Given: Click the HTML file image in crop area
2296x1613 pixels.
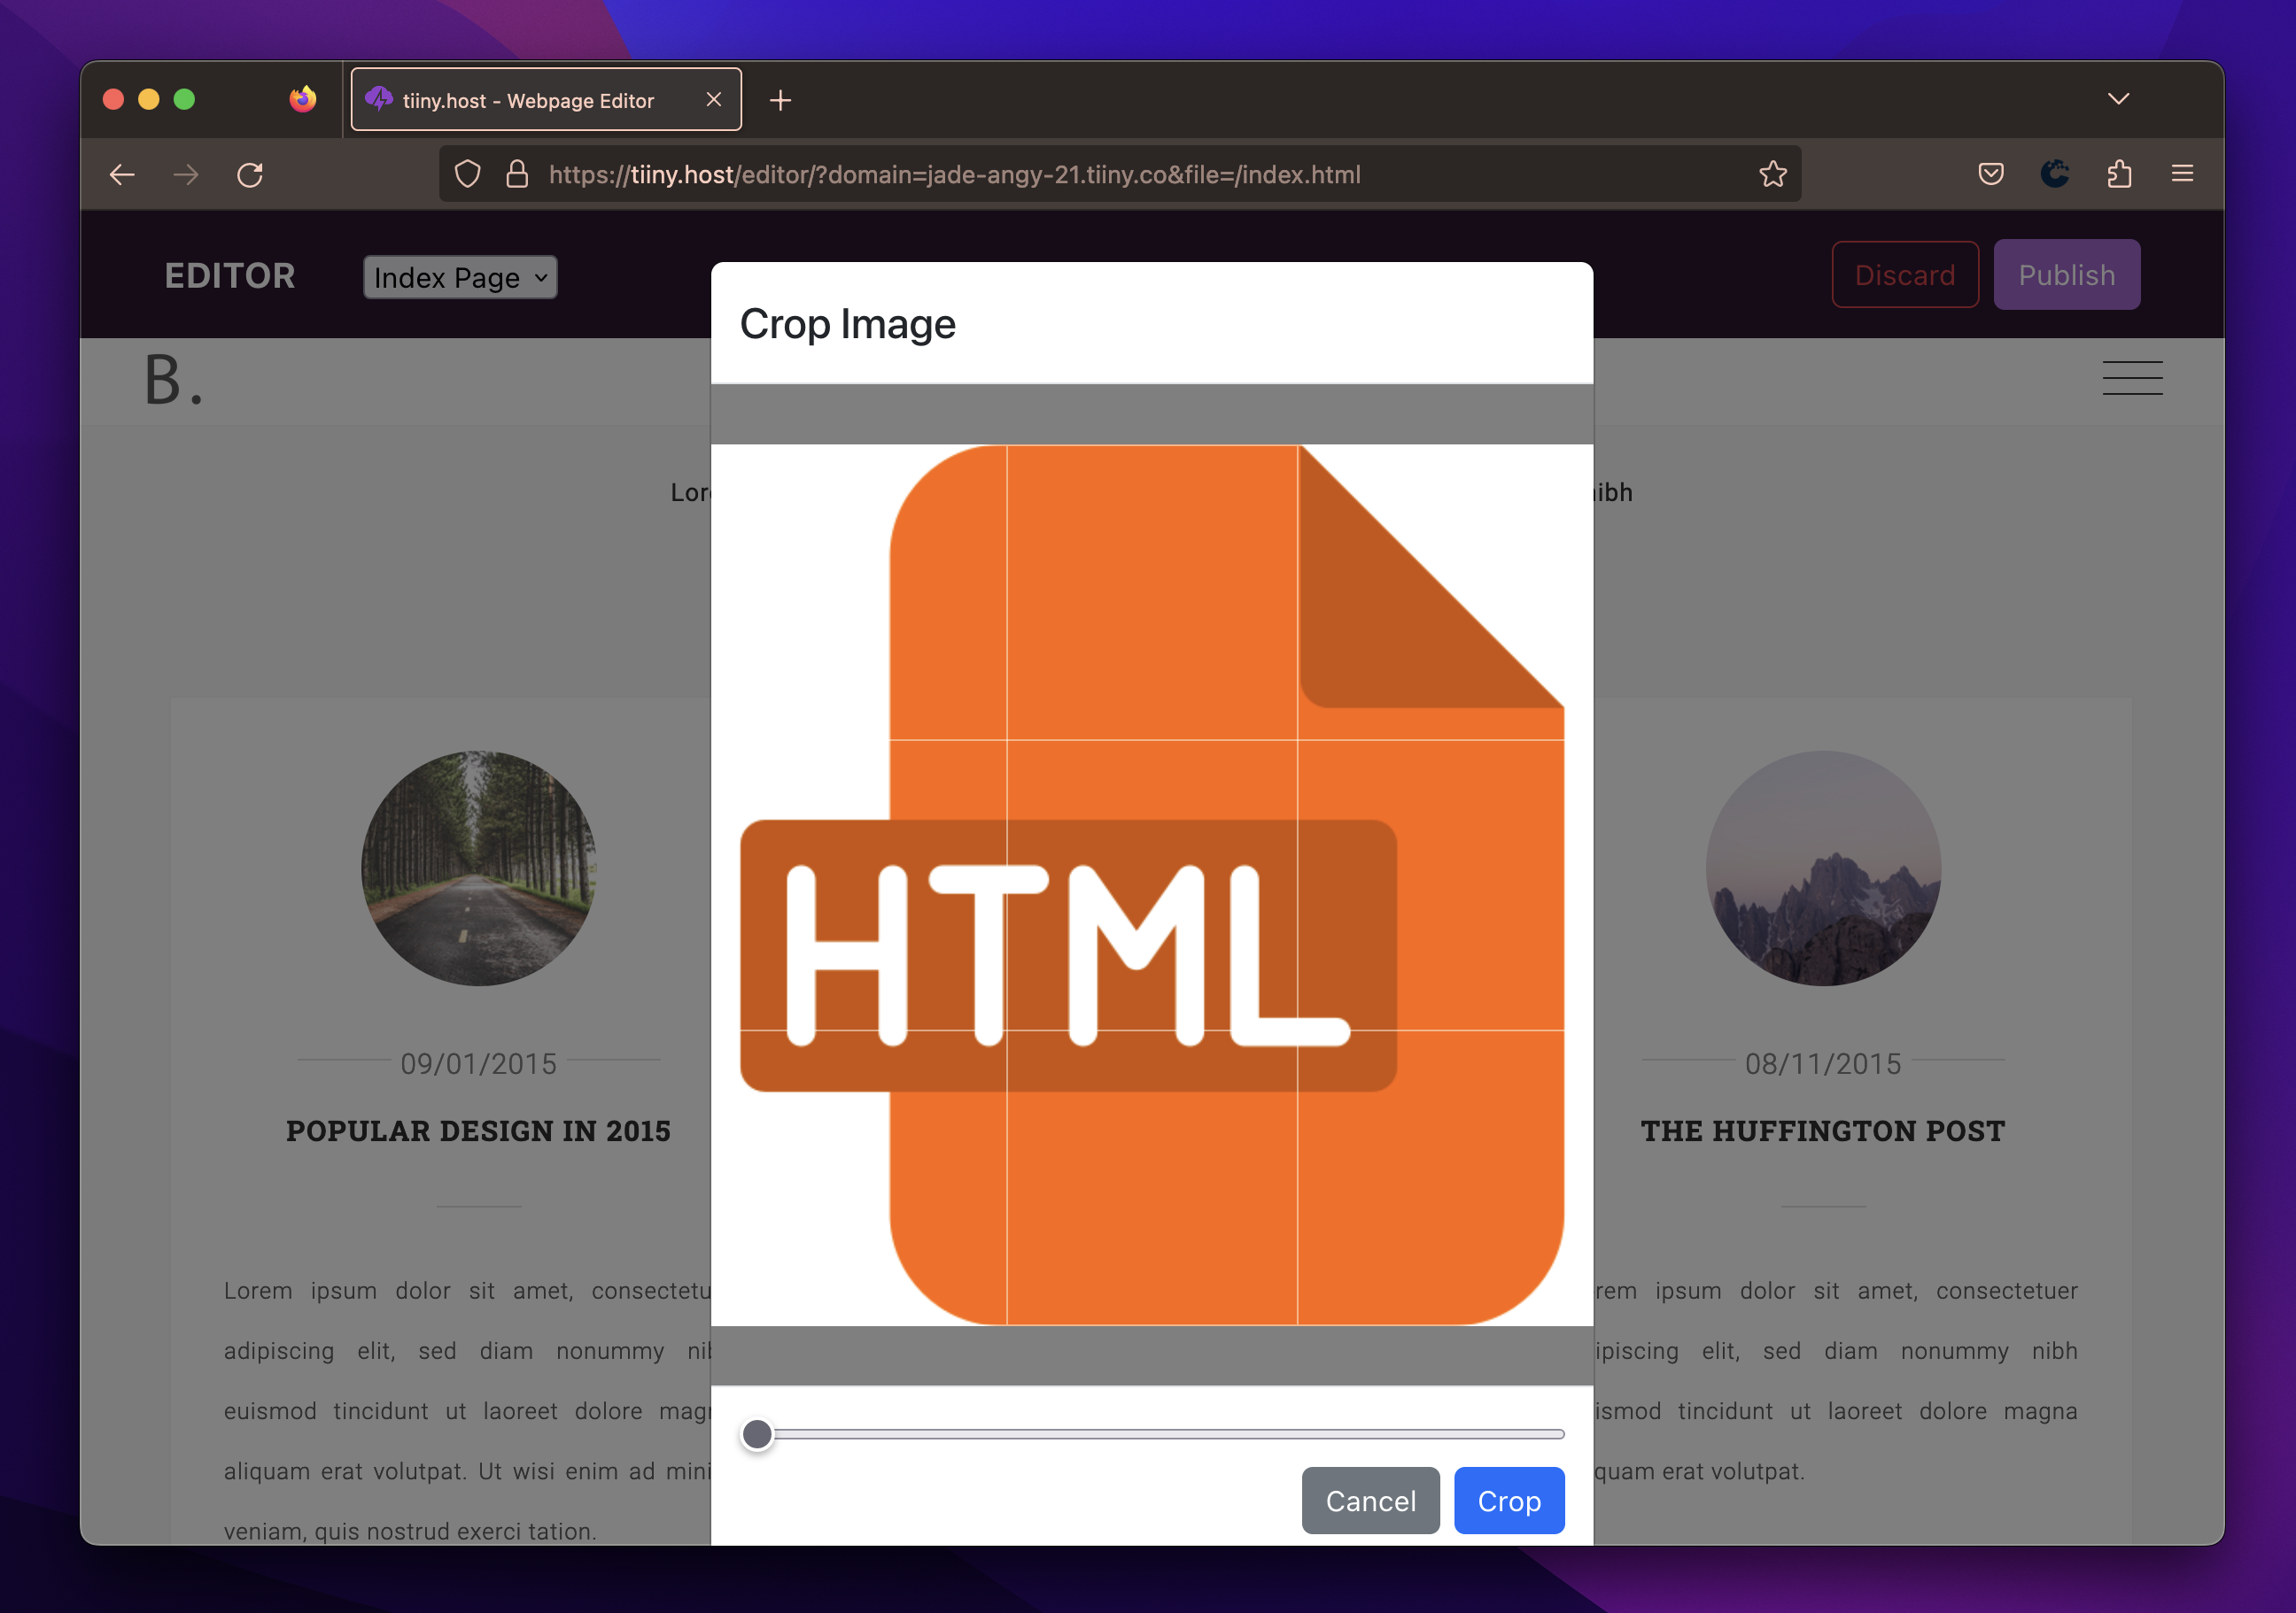Looking at the screenshot, I should click(1151, 884).
